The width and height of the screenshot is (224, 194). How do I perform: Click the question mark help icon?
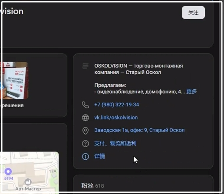point(86,144)
